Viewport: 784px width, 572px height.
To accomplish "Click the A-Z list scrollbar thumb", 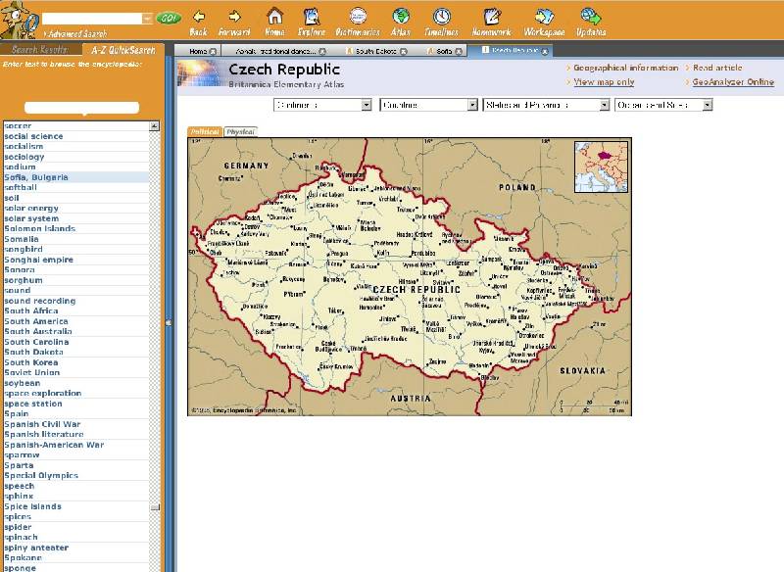I will tap(155, 507).
